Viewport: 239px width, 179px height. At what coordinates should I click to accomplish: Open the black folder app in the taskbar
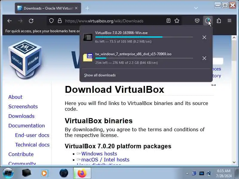(26, 173)
